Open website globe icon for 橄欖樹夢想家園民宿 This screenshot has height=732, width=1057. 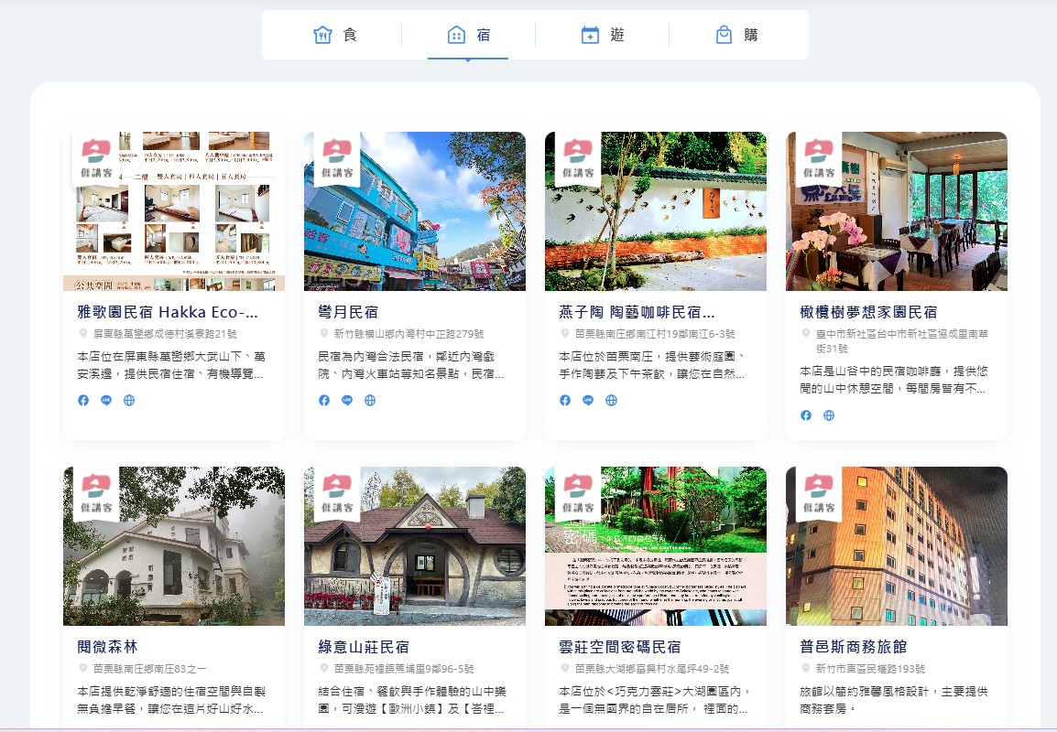pos(829,414)
